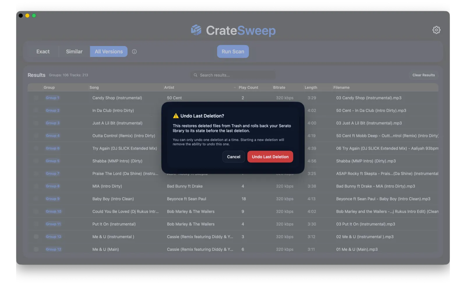Viewport: 466px width, 286px height.
Task: Cancel the undo dialog
Action: pyautogui.click(x=234, y=157)
